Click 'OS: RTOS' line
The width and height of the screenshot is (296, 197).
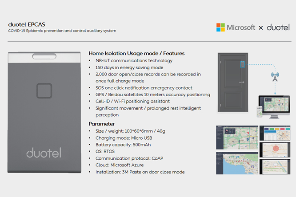(x=105, y=151)
